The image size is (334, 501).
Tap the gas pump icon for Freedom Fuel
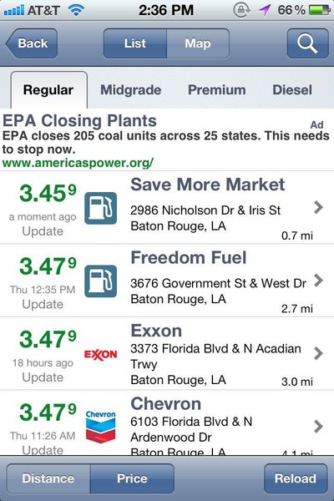pos(101,281)
